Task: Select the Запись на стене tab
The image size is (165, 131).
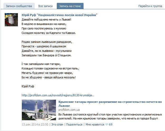Action: pos(70,6)
